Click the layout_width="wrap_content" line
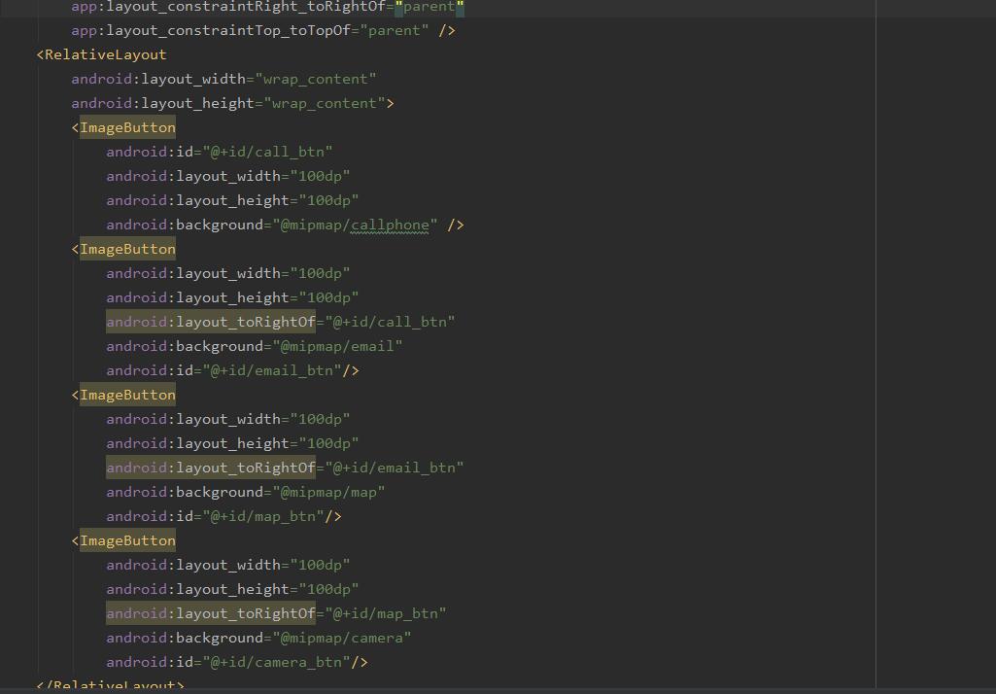996x694 pixels. click(x=223, y=79)
